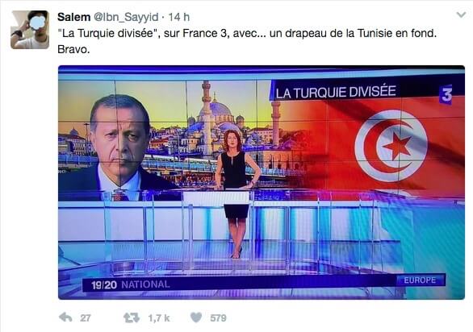This screenshot has width=473, height=332.
Task: Click the 19/20 NATIONAL banner
Action: coord(131,284)
